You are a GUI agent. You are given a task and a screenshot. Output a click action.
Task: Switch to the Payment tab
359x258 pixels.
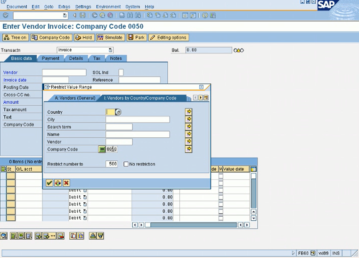tap(50, 58)
